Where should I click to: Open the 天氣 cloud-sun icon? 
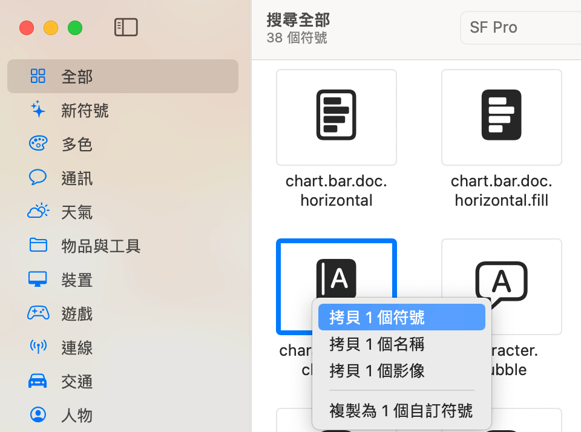(x=38, y=211)
